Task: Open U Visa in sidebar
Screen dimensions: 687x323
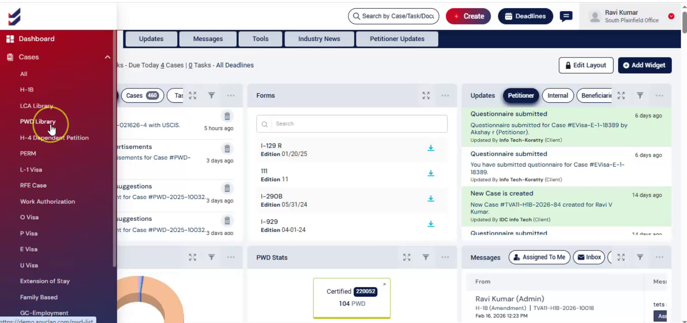Action: point(29,265)
